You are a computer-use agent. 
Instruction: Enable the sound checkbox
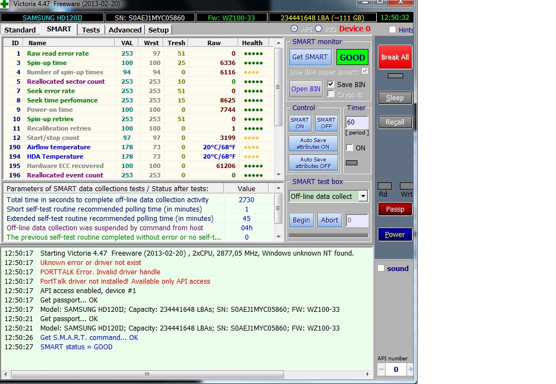pos(381,268)
